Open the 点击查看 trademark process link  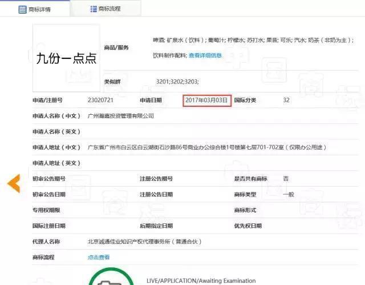99,257
